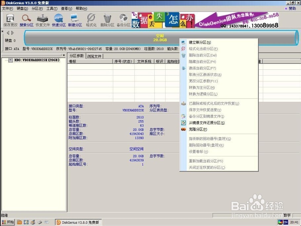Choose 隐藏当前分区(F4) in context menu
This screenshot has width=301, height=226.
(219, 62)
